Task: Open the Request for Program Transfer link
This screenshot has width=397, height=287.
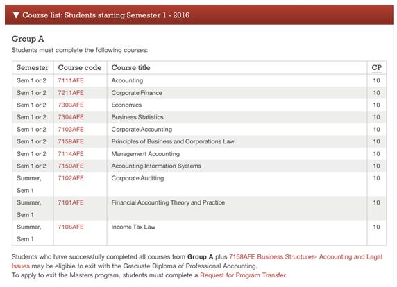Action: (243, 275)
